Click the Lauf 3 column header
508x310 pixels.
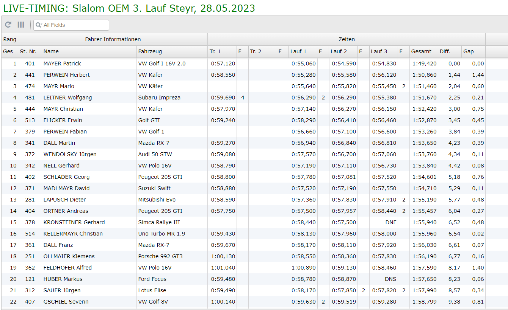[x=379, y=51]
